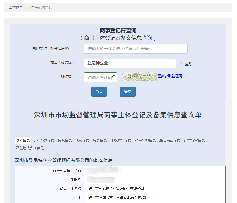This screenshot has width=237, height=203.
Task: Click the 重新获取验证码 link
Action: point(170,76)
